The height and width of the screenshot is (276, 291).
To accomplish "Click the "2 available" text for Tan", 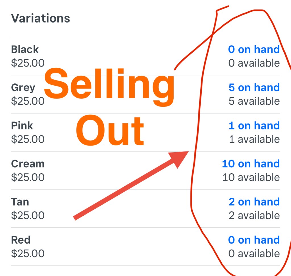I will 254,216.
